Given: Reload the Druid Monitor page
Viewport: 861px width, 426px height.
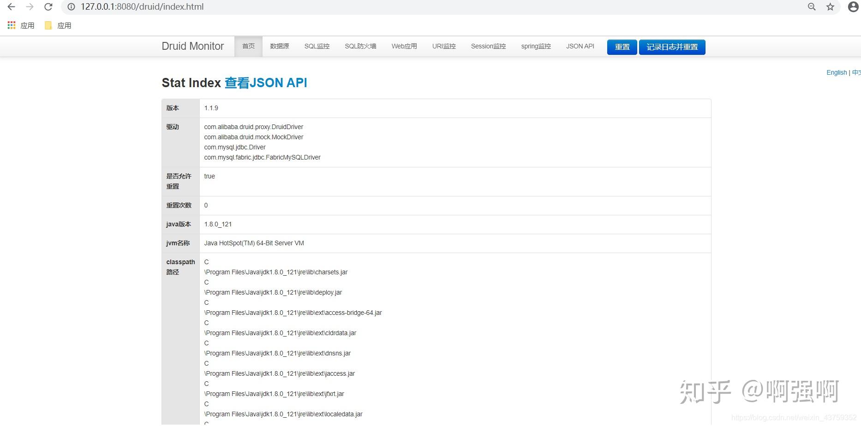Looking at the screenshot, I should [x=48, y=7].
